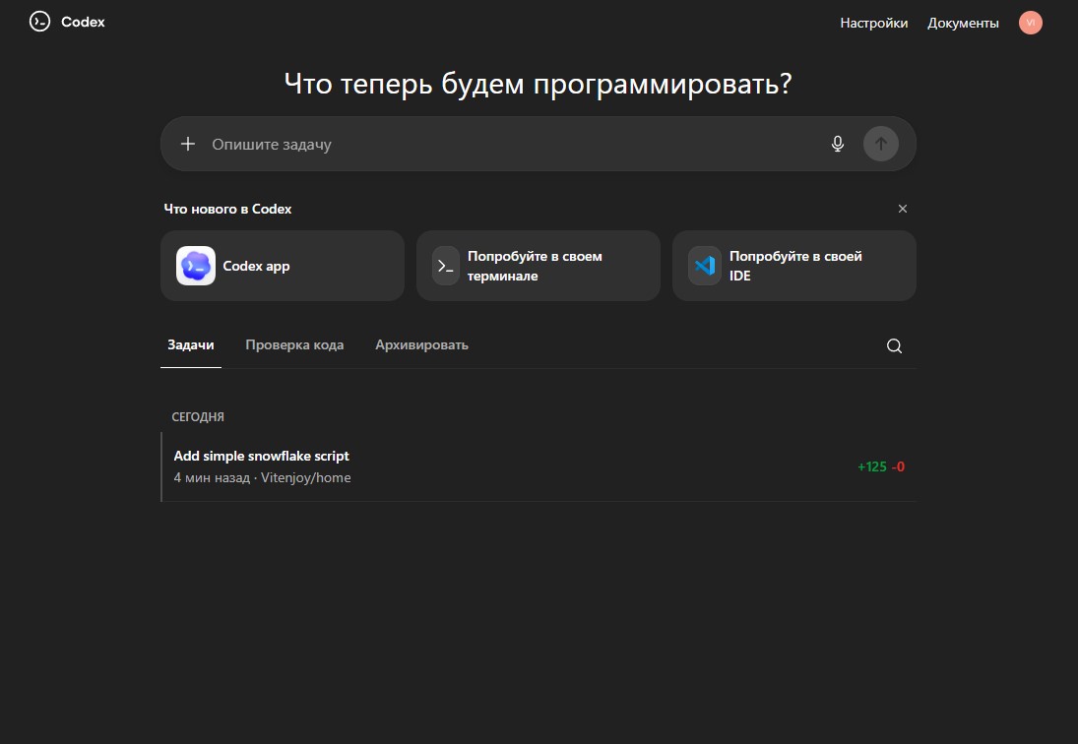Click the Codex title text in header
The width and height of the screenshot is (1078, 744).
83,22
